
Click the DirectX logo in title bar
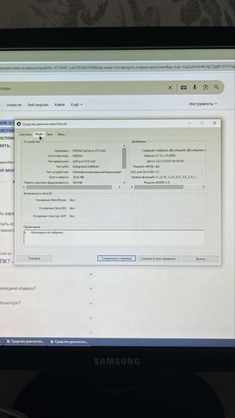[19, 124]
